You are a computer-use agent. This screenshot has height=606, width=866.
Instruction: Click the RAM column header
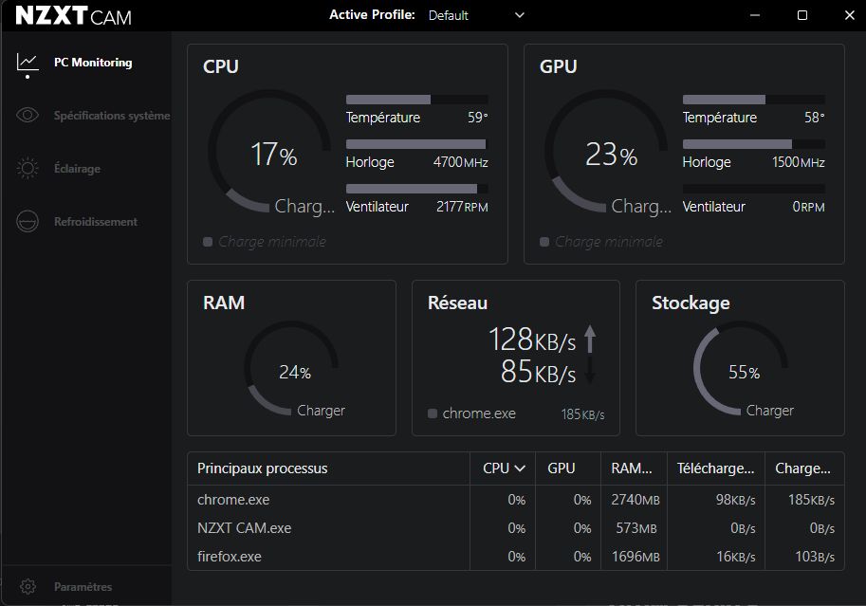click(x=631, y=468)
